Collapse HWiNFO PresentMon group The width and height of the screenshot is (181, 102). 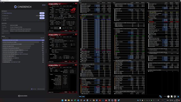coord(148,56)
